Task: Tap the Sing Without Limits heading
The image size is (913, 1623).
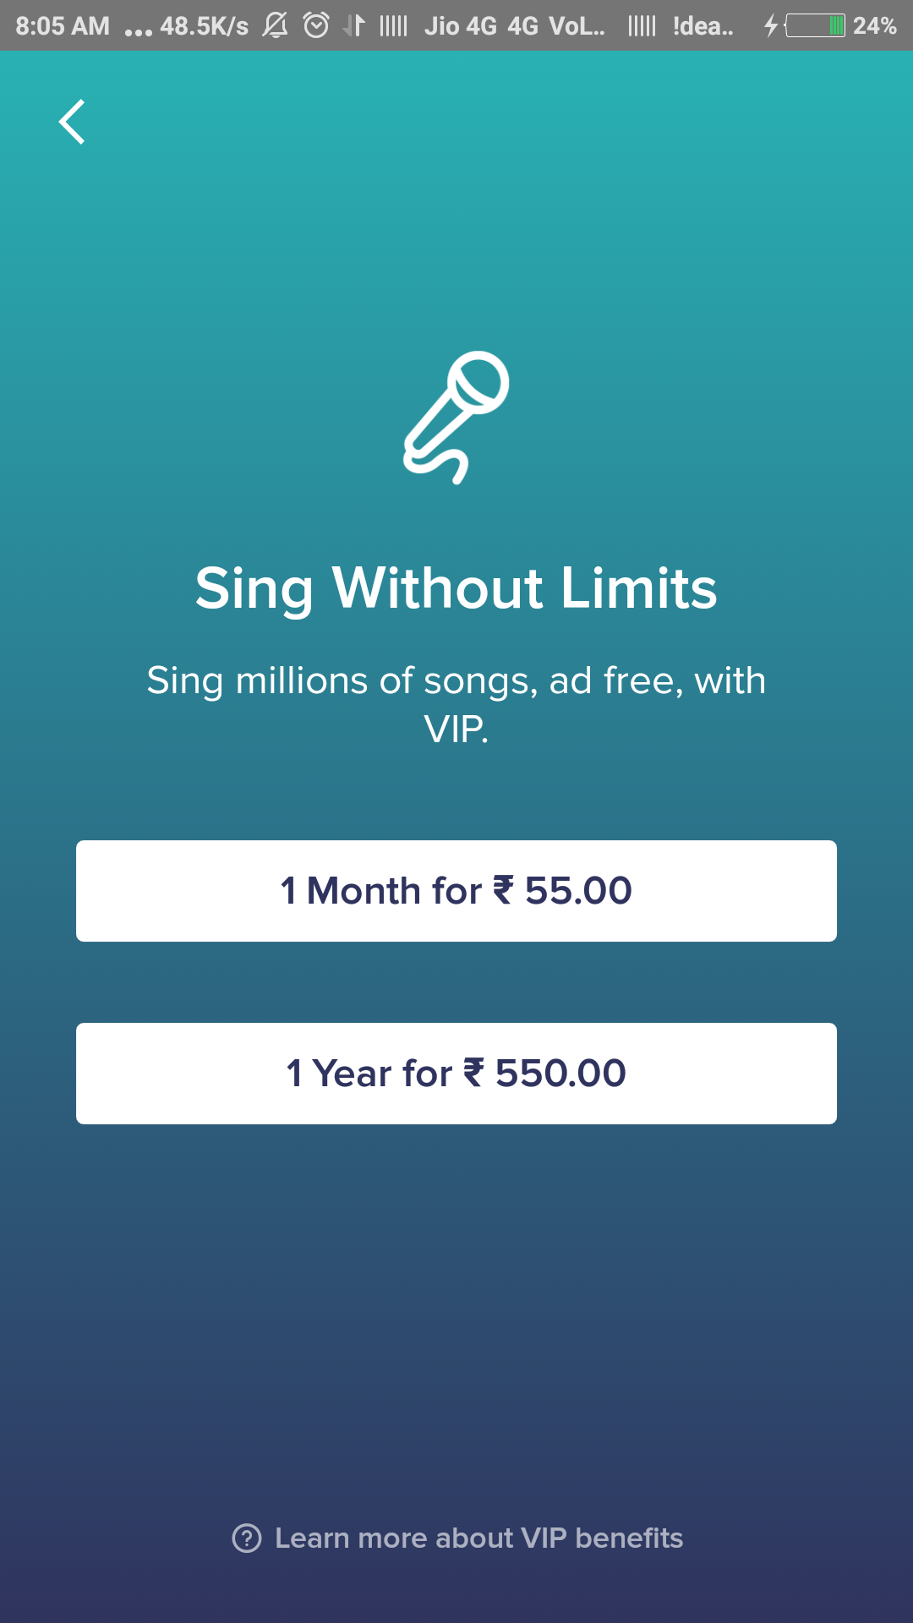Action: coord(456,588)
